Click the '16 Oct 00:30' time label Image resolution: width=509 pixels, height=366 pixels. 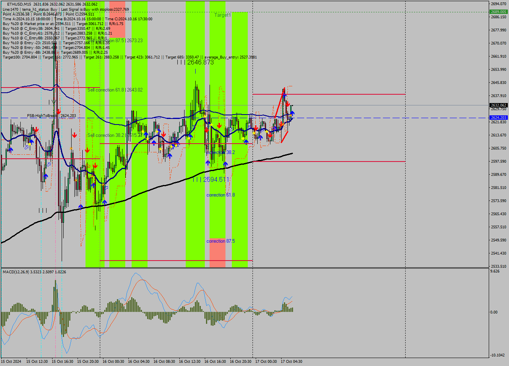pyautogui.click(x=113, y=362)
